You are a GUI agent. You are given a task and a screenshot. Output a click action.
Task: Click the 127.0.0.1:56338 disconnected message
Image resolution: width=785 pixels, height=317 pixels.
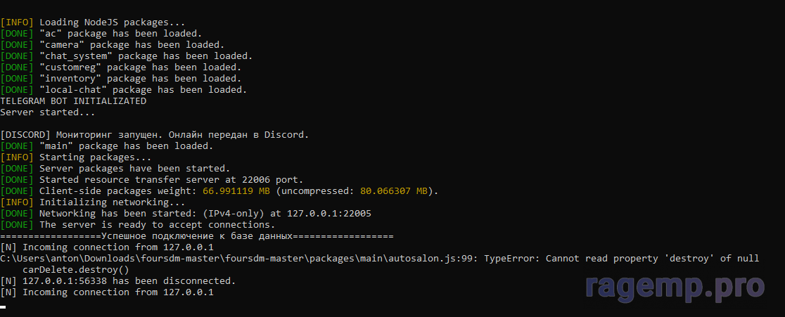coord(117,281)
